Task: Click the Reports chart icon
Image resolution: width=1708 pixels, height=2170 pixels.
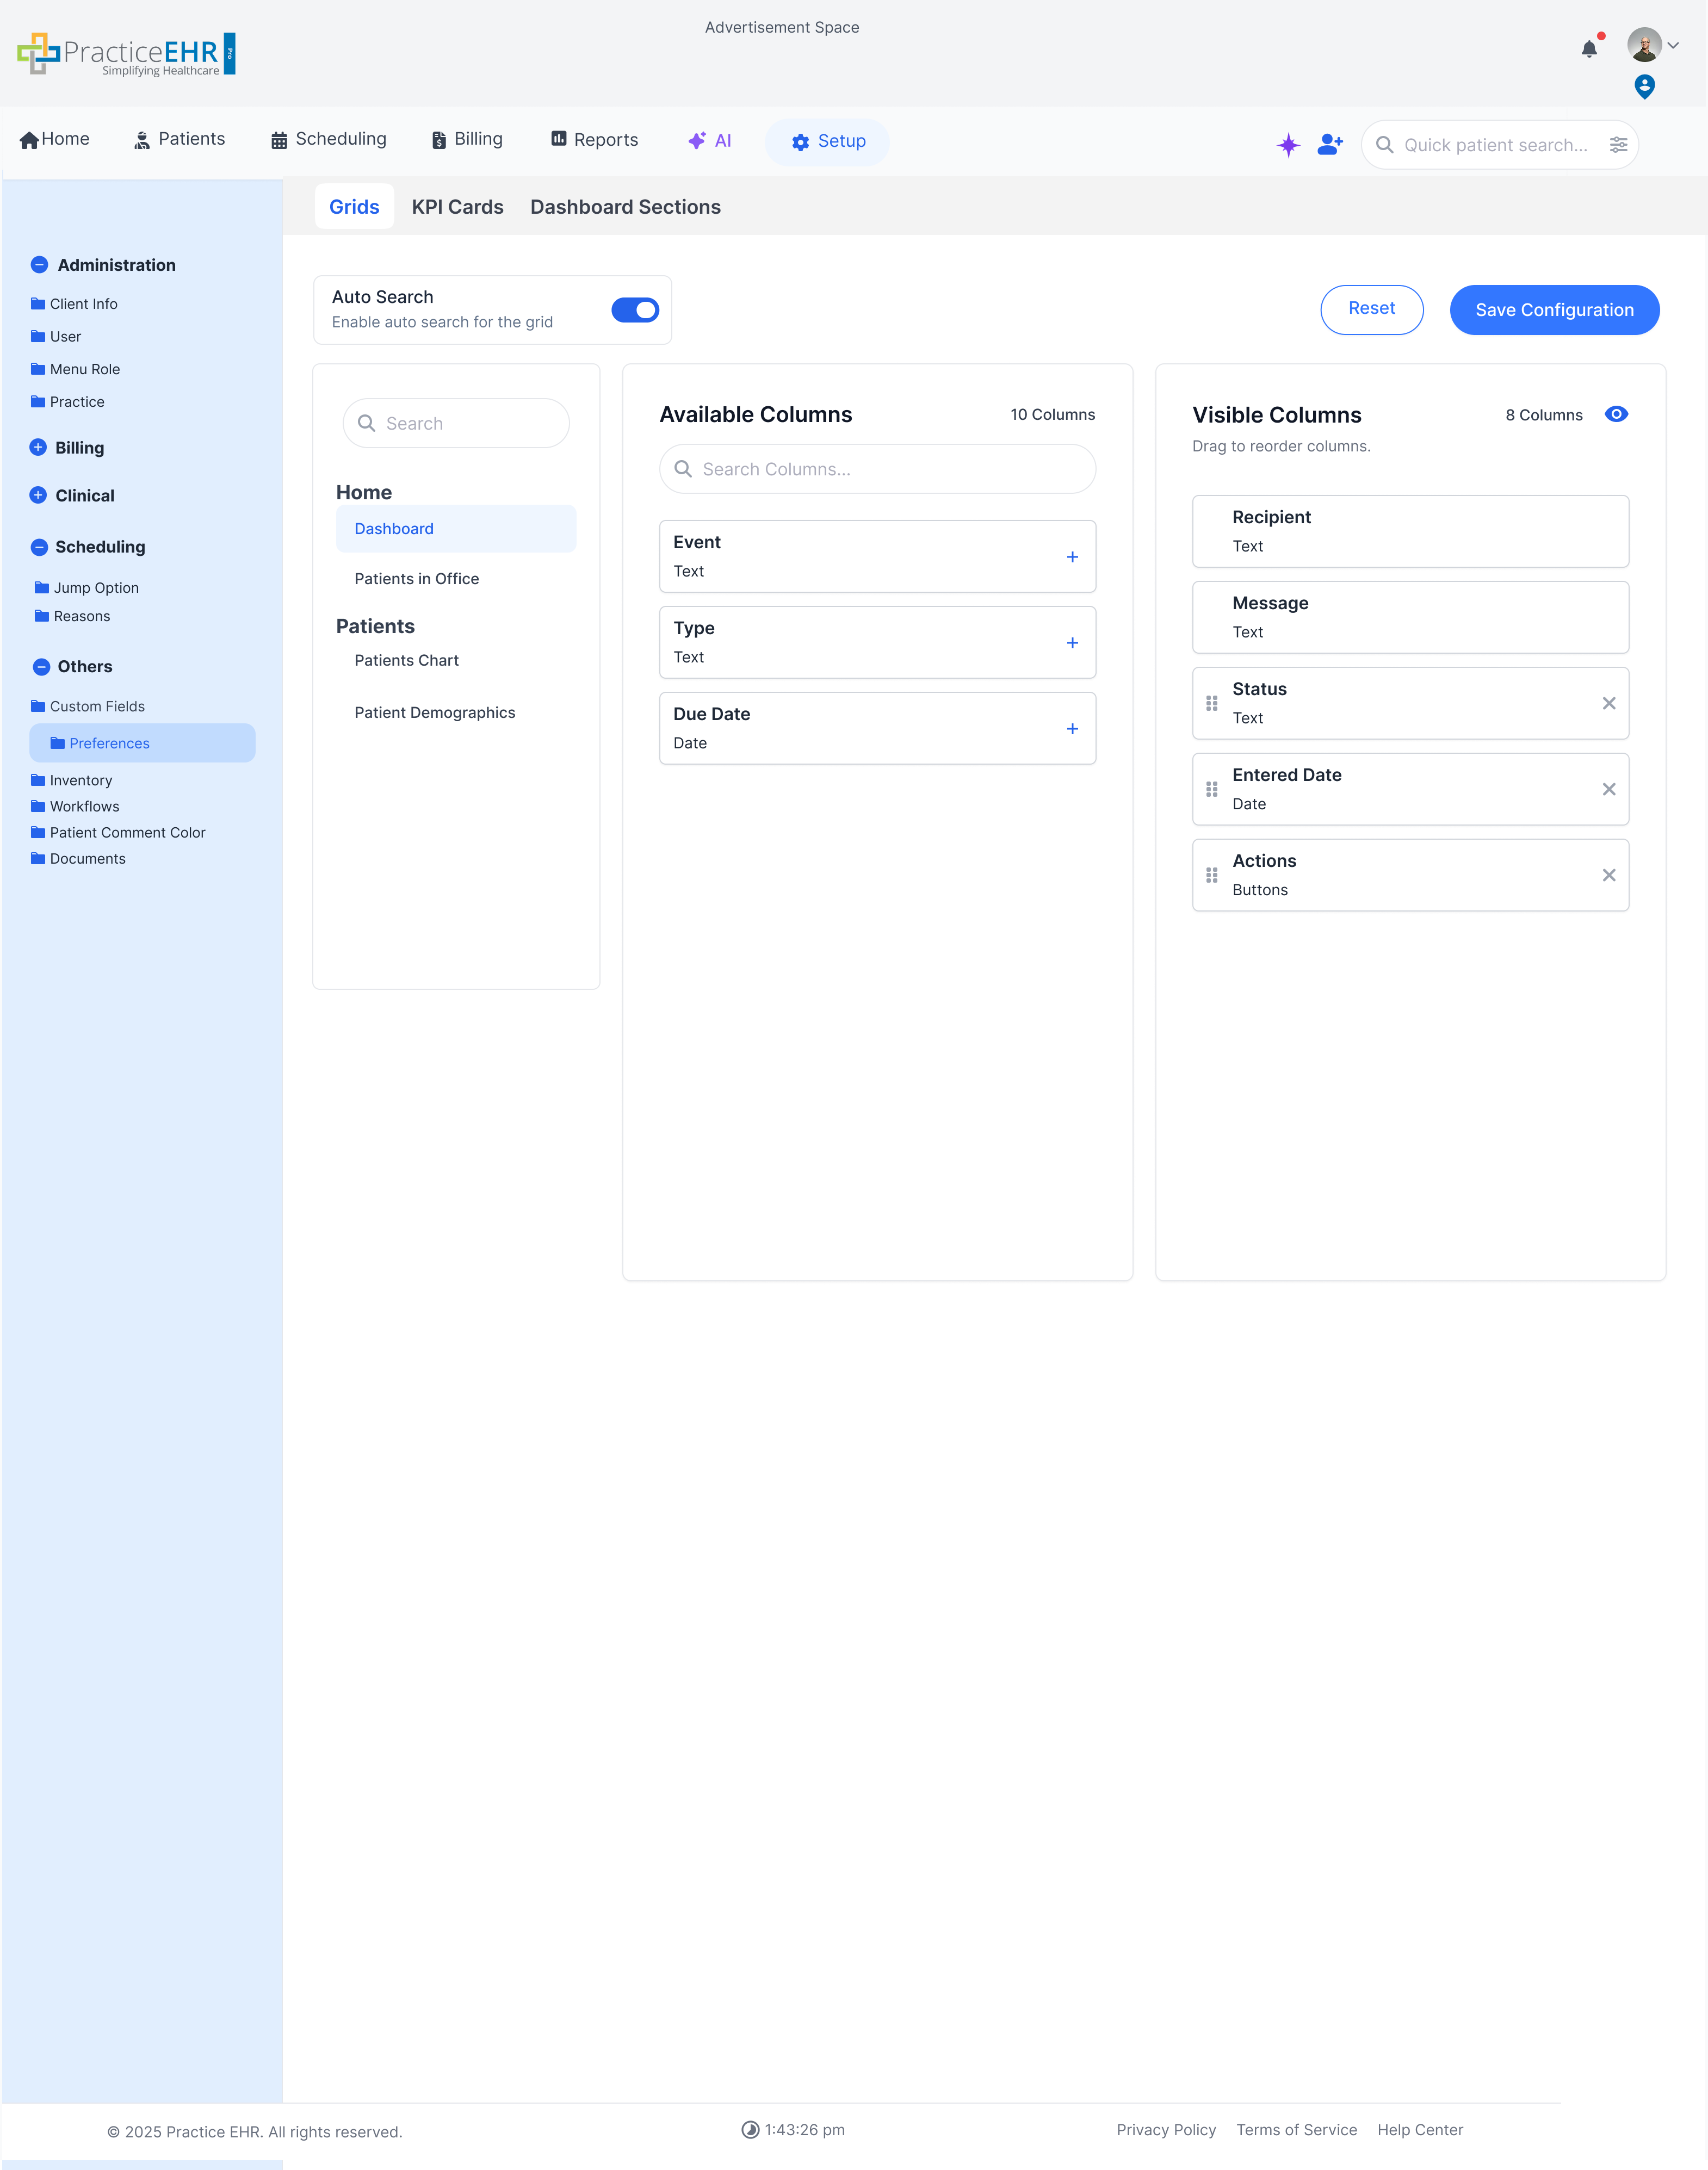Action: [x=559, y=139]
